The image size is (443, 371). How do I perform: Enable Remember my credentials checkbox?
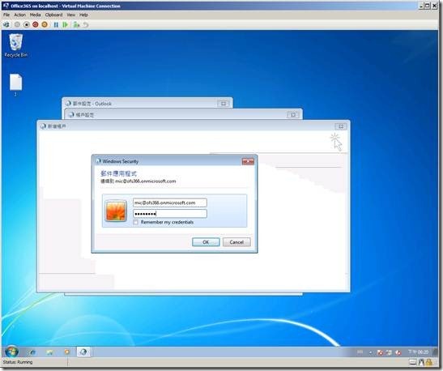point(136,223)
